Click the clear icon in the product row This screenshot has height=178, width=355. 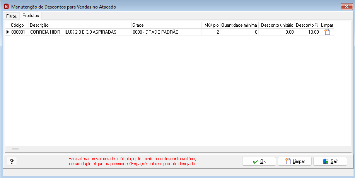(327, 32)
